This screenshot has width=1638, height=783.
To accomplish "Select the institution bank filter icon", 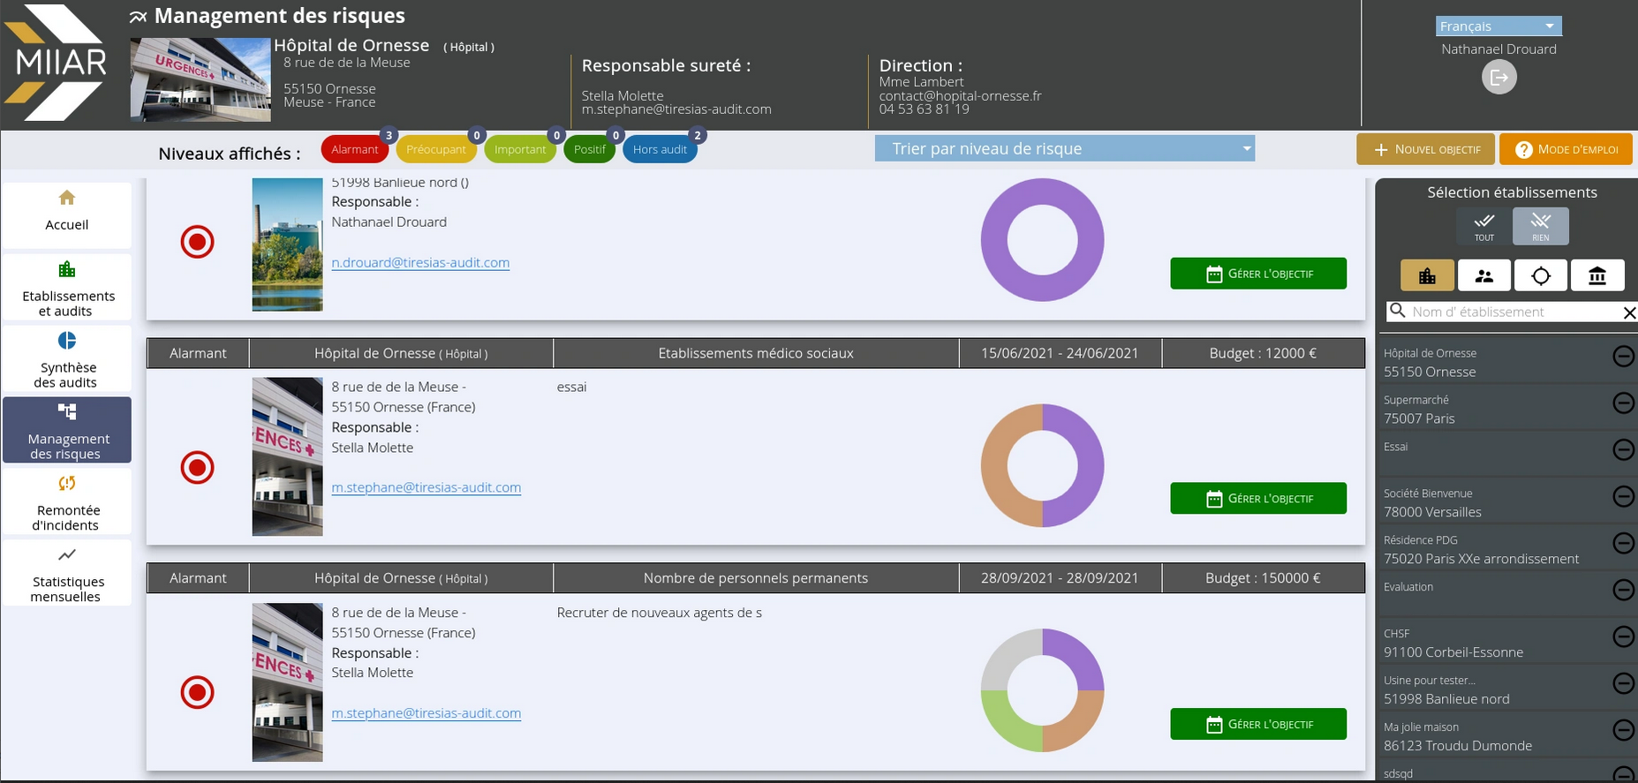I will click(1597, 275).
